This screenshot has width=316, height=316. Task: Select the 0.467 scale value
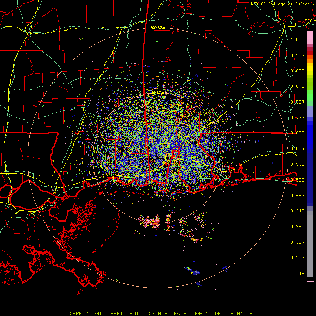coord(297,196)
